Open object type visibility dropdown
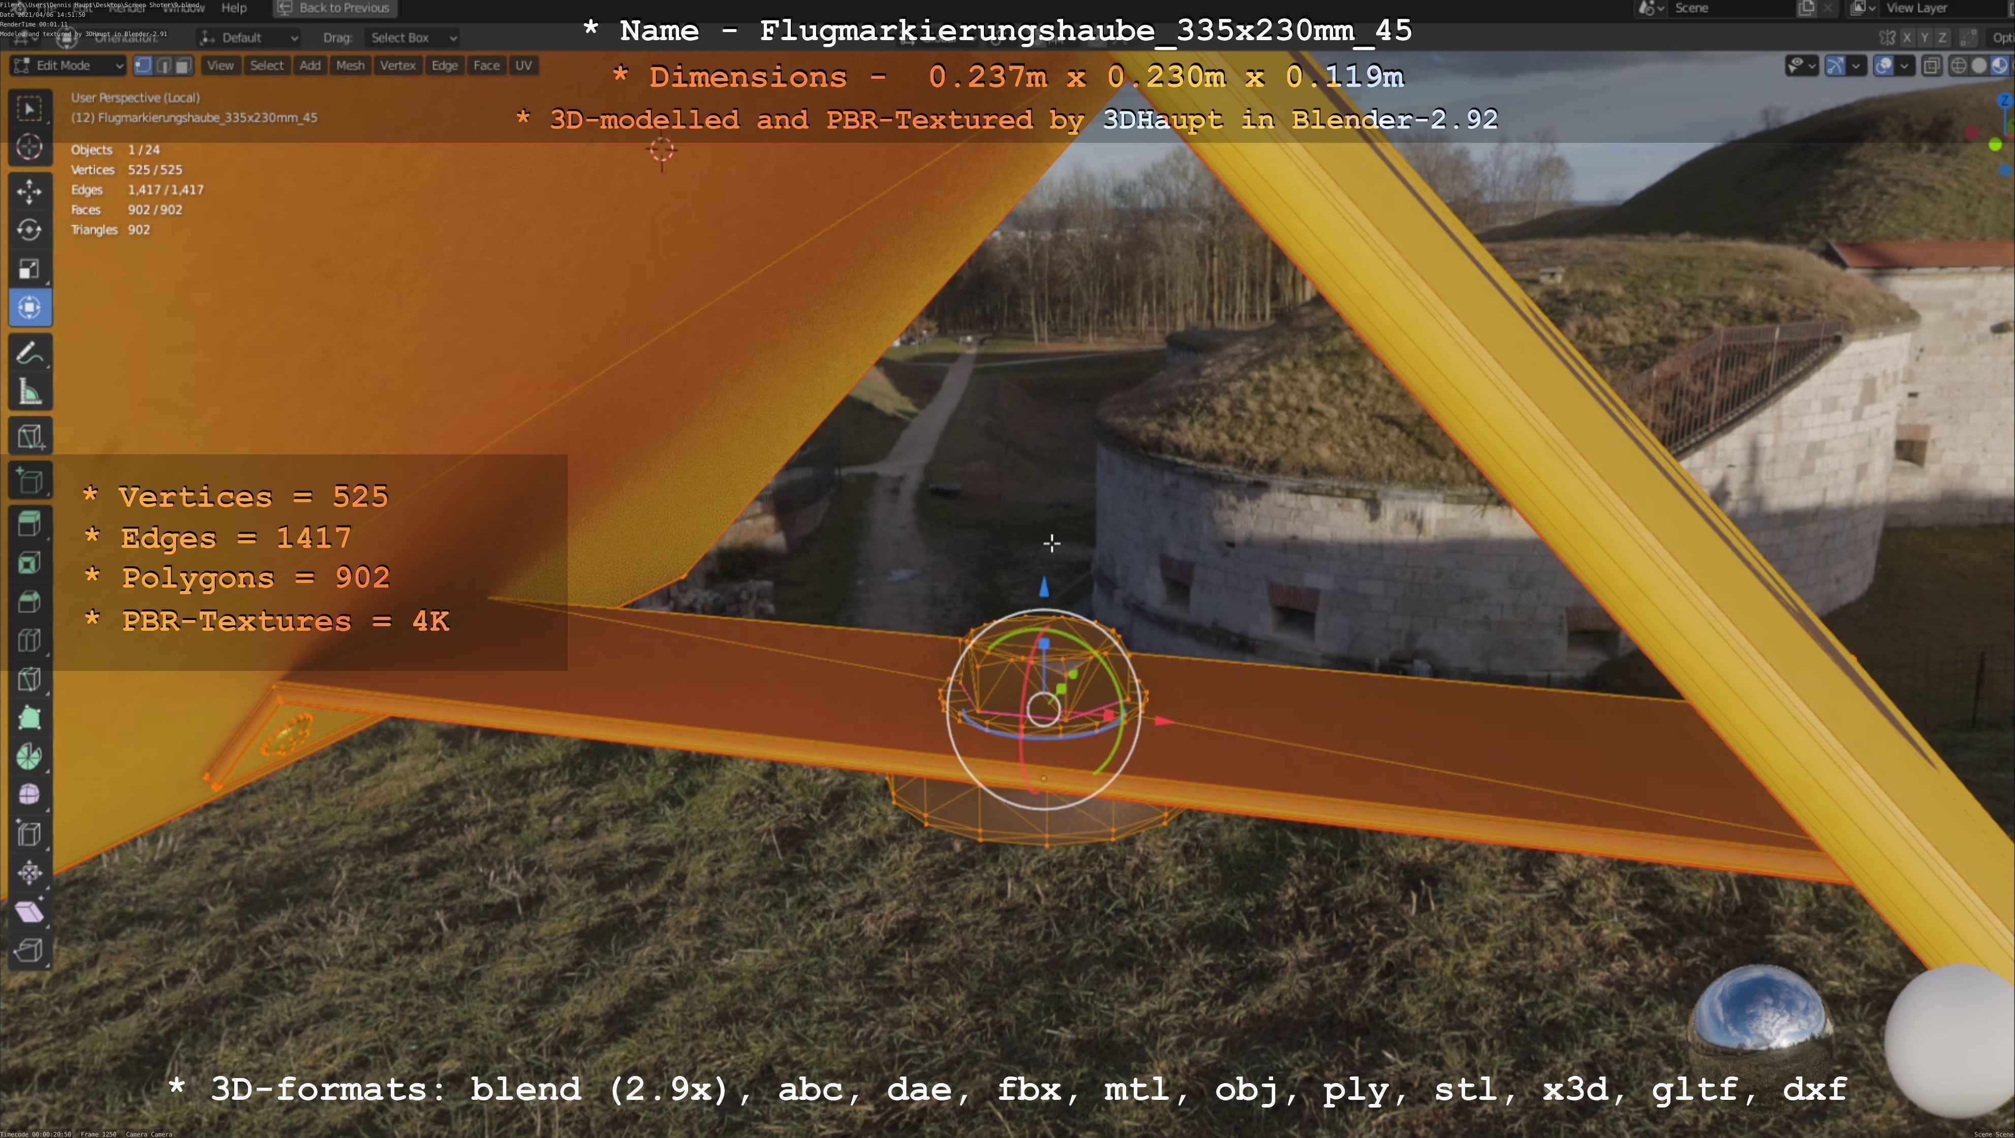Viewport: 2015px width, 1138px height. click(1802, 66)
